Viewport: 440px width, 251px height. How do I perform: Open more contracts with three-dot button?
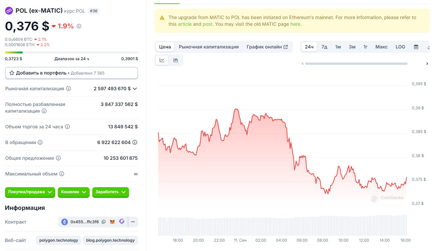(133, 222)
